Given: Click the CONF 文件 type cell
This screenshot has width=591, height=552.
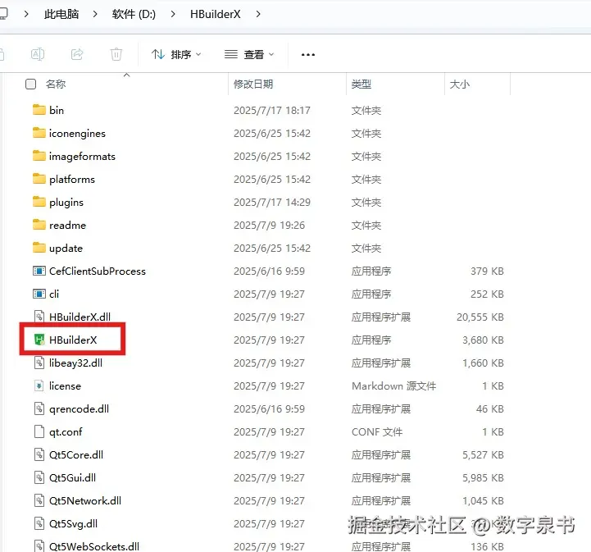Looking at the screenshot, I should pyautogui.click(x=377, y=432).
